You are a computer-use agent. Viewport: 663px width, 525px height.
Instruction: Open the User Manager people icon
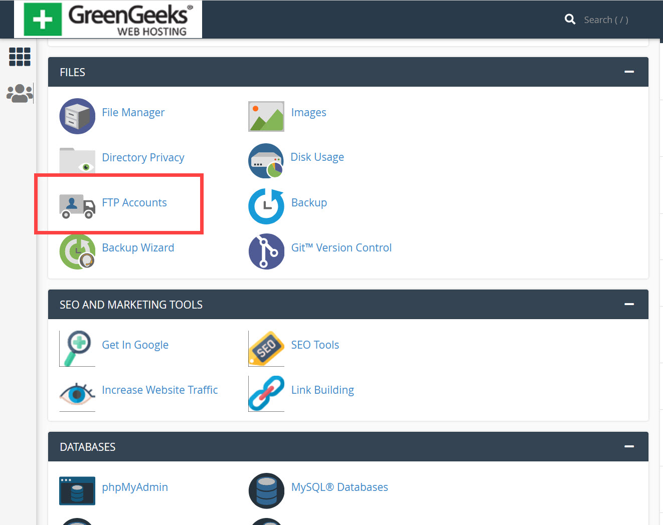pos(20,93)
